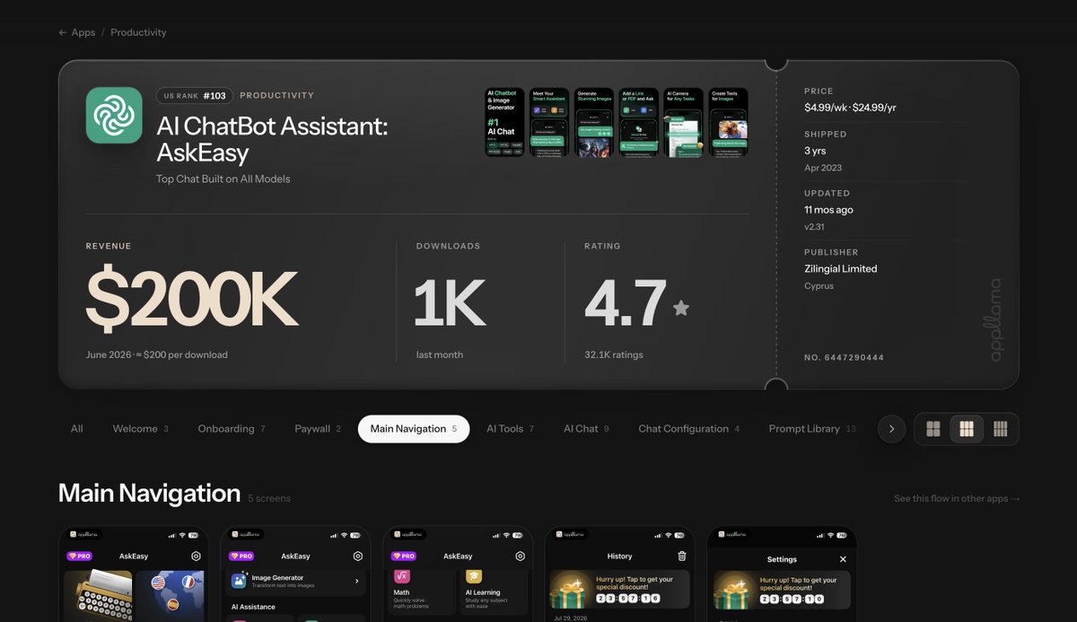Viewport: 1077px width, 622px height.
Task: Click the Main Navigation heading
Action: (x=150, y=494)
